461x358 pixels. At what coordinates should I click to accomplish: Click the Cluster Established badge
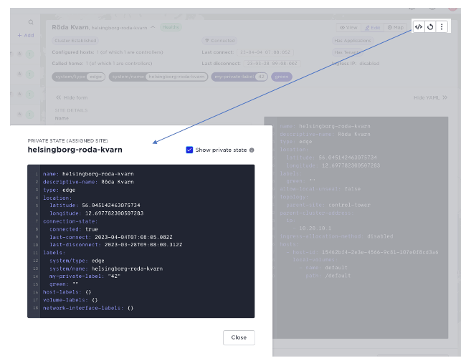(x=75, y=41)
